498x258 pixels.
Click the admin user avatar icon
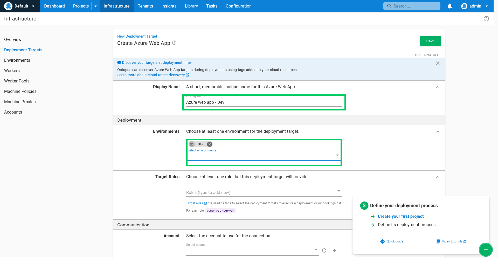(464, 6)
